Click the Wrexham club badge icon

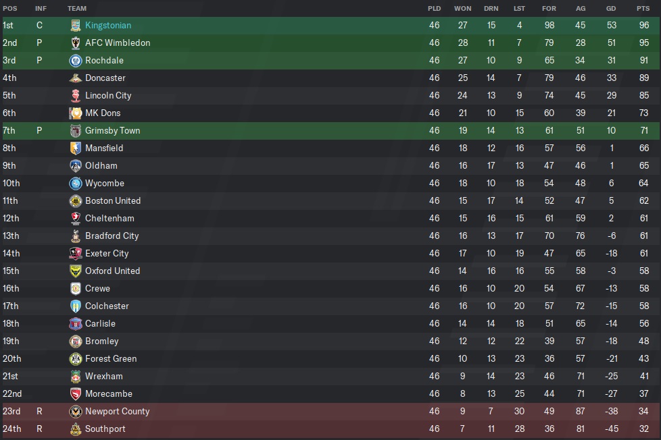tap(76, 377)
